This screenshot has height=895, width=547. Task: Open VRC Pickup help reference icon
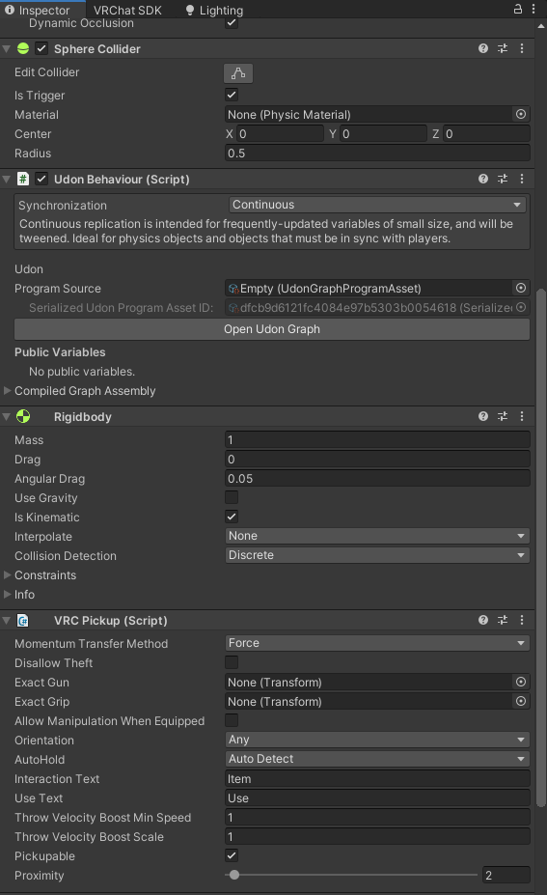coord(483,620)
